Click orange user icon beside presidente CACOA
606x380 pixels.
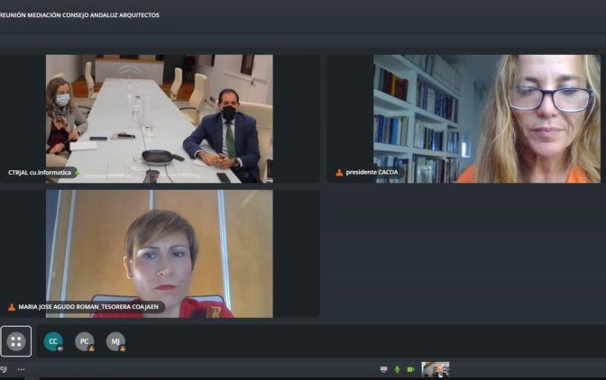[339, 173]
